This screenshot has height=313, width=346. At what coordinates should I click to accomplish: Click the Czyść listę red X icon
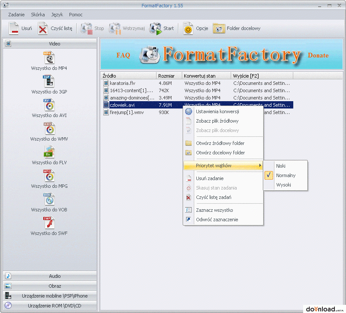(x=42, y=28)
